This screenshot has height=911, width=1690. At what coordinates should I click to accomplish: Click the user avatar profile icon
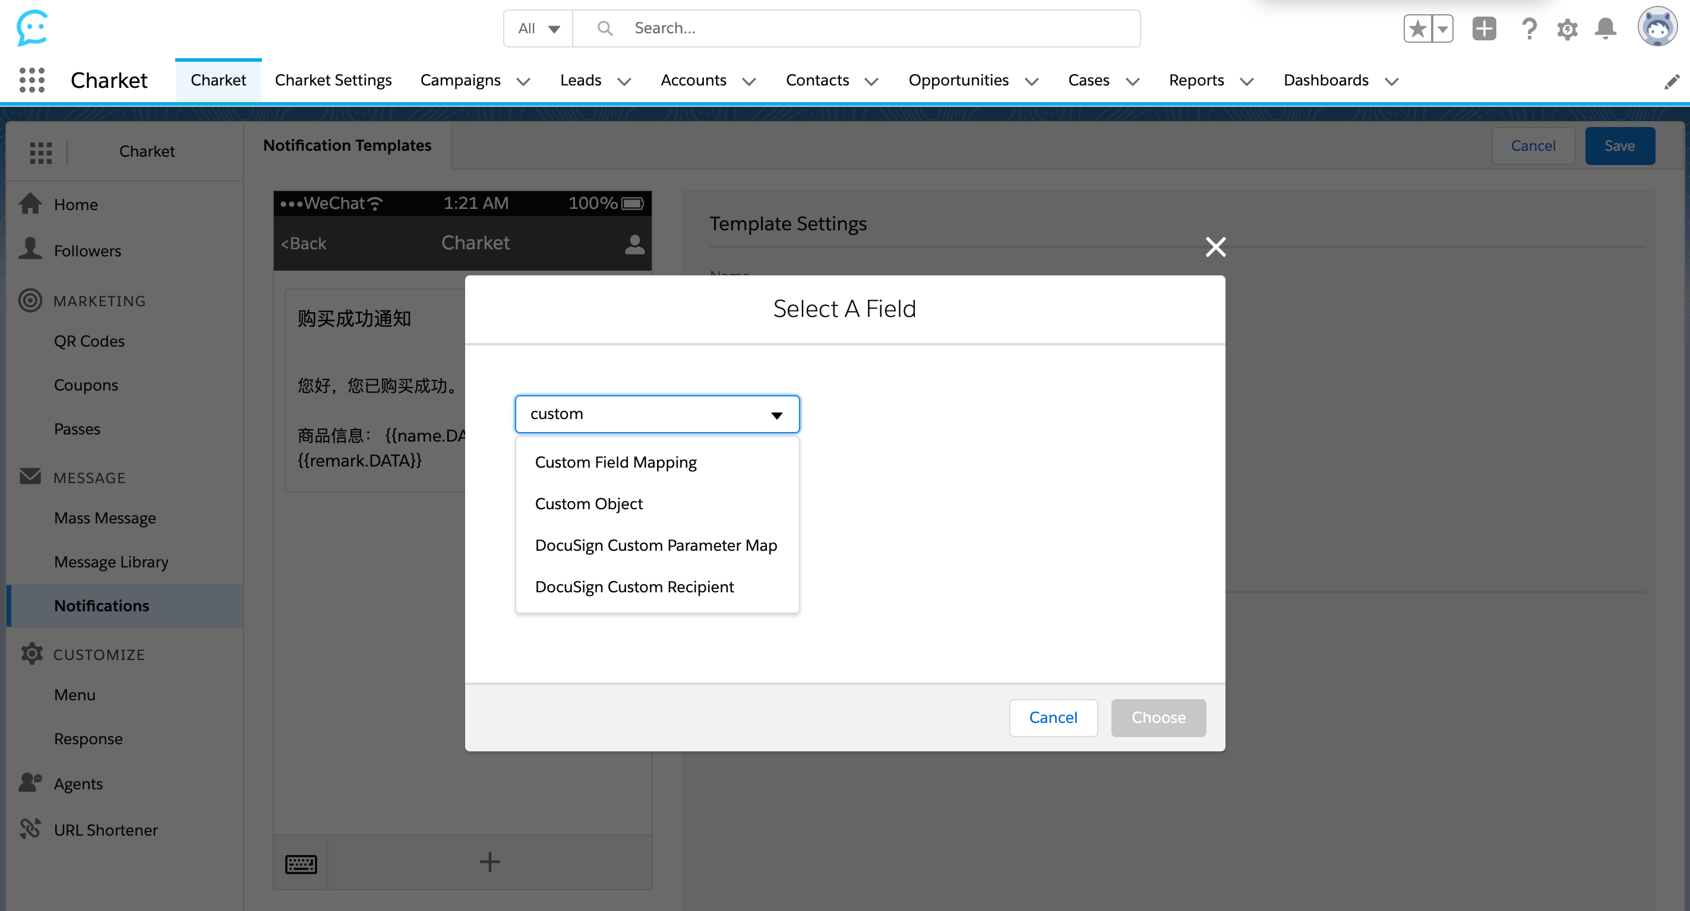pyautogui.click(x=1657, y=27)
